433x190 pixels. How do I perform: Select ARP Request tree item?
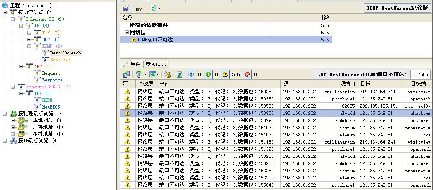(x=51, y=73)
